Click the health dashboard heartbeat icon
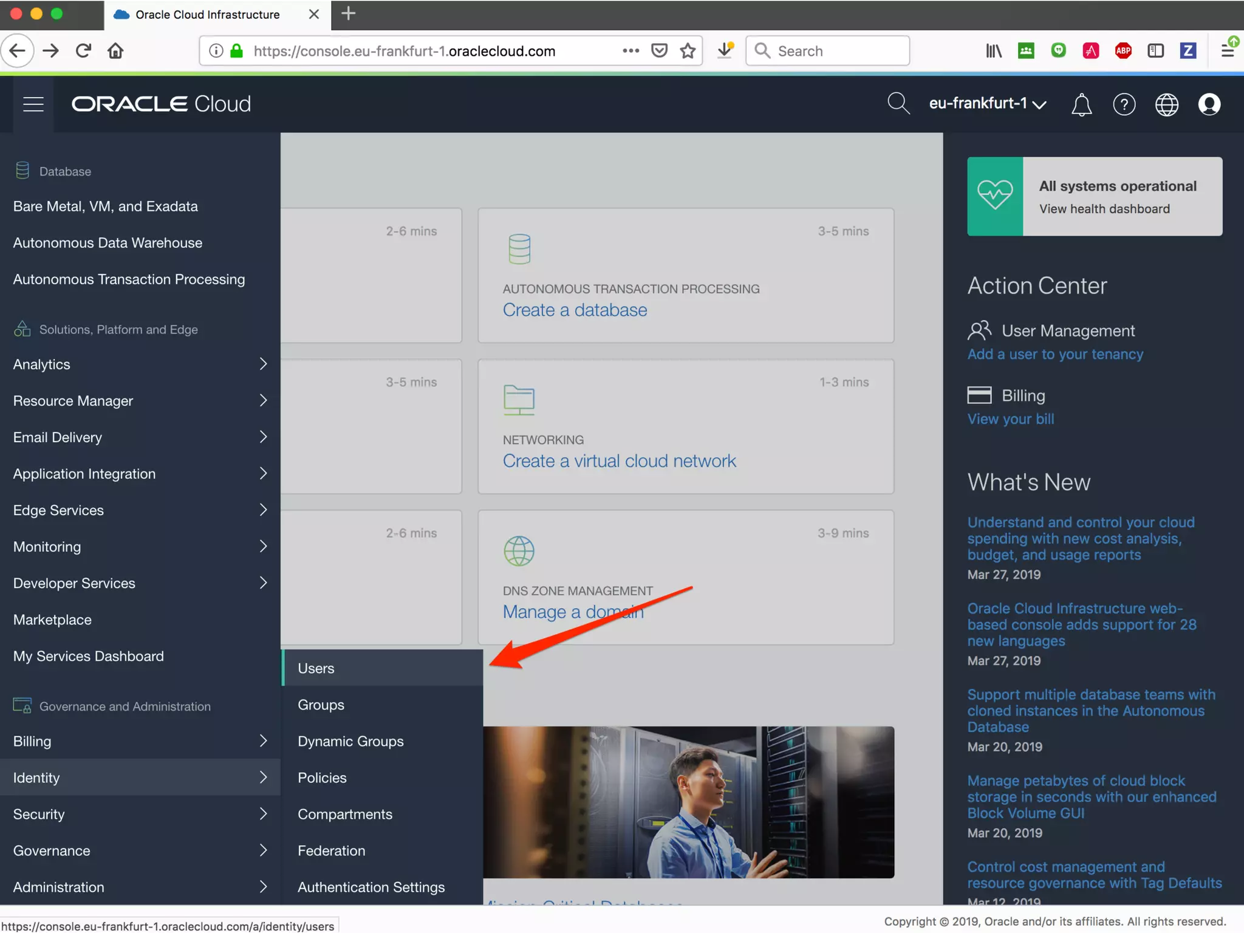Screen dimensions: 1244x933 (995, 196)
